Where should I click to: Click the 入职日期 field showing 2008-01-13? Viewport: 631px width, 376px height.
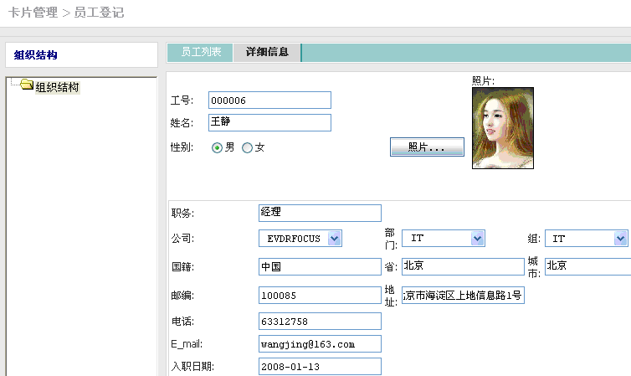click(320, 367)
